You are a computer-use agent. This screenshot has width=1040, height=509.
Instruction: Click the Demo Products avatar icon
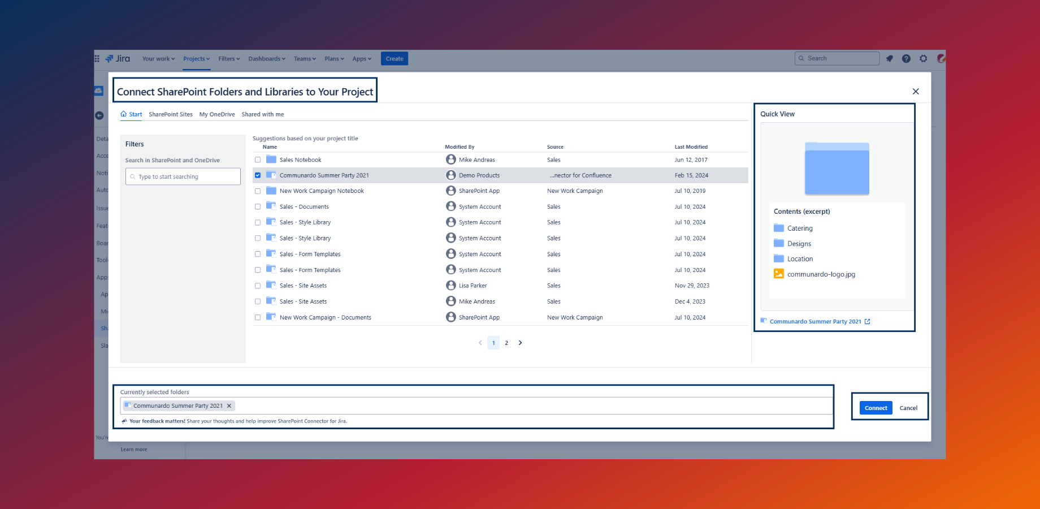point(450,175)
